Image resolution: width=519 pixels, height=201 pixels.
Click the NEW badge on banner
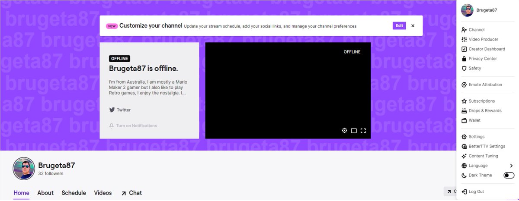(112, 26)
